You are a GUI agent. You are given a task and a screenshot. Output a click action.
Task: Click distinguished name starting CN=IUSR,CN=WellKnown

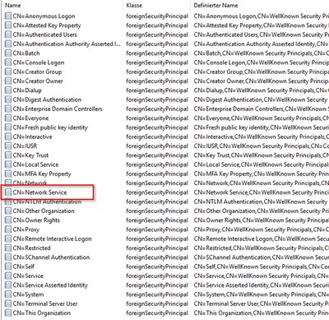click(x=262, y=146)
